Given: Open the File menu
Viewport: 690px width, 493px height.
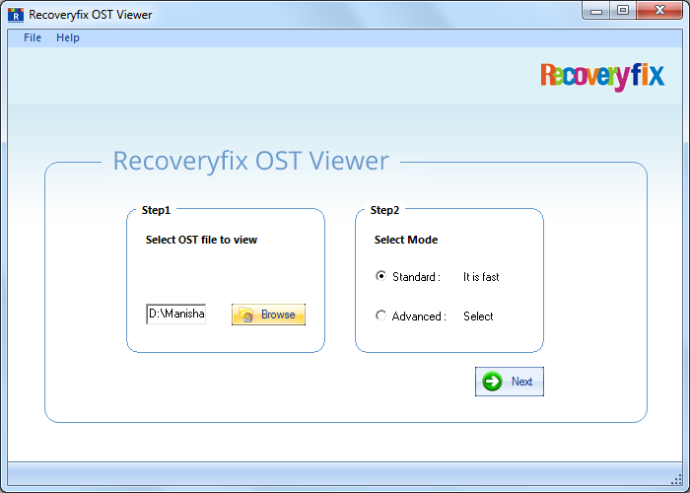Looking at the screenshot, I should (x=33, y=37).
